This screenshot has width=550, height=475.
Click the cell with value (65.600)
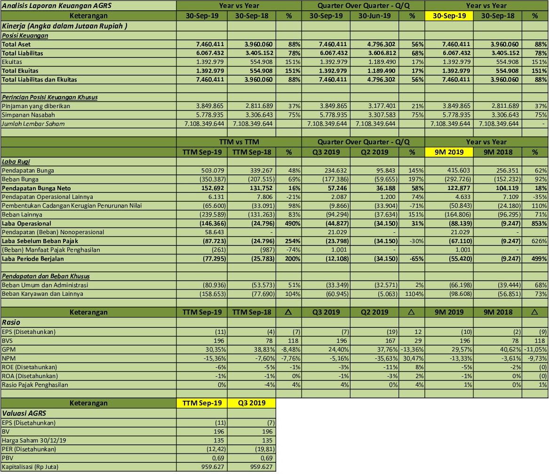(x=202, y=206)
